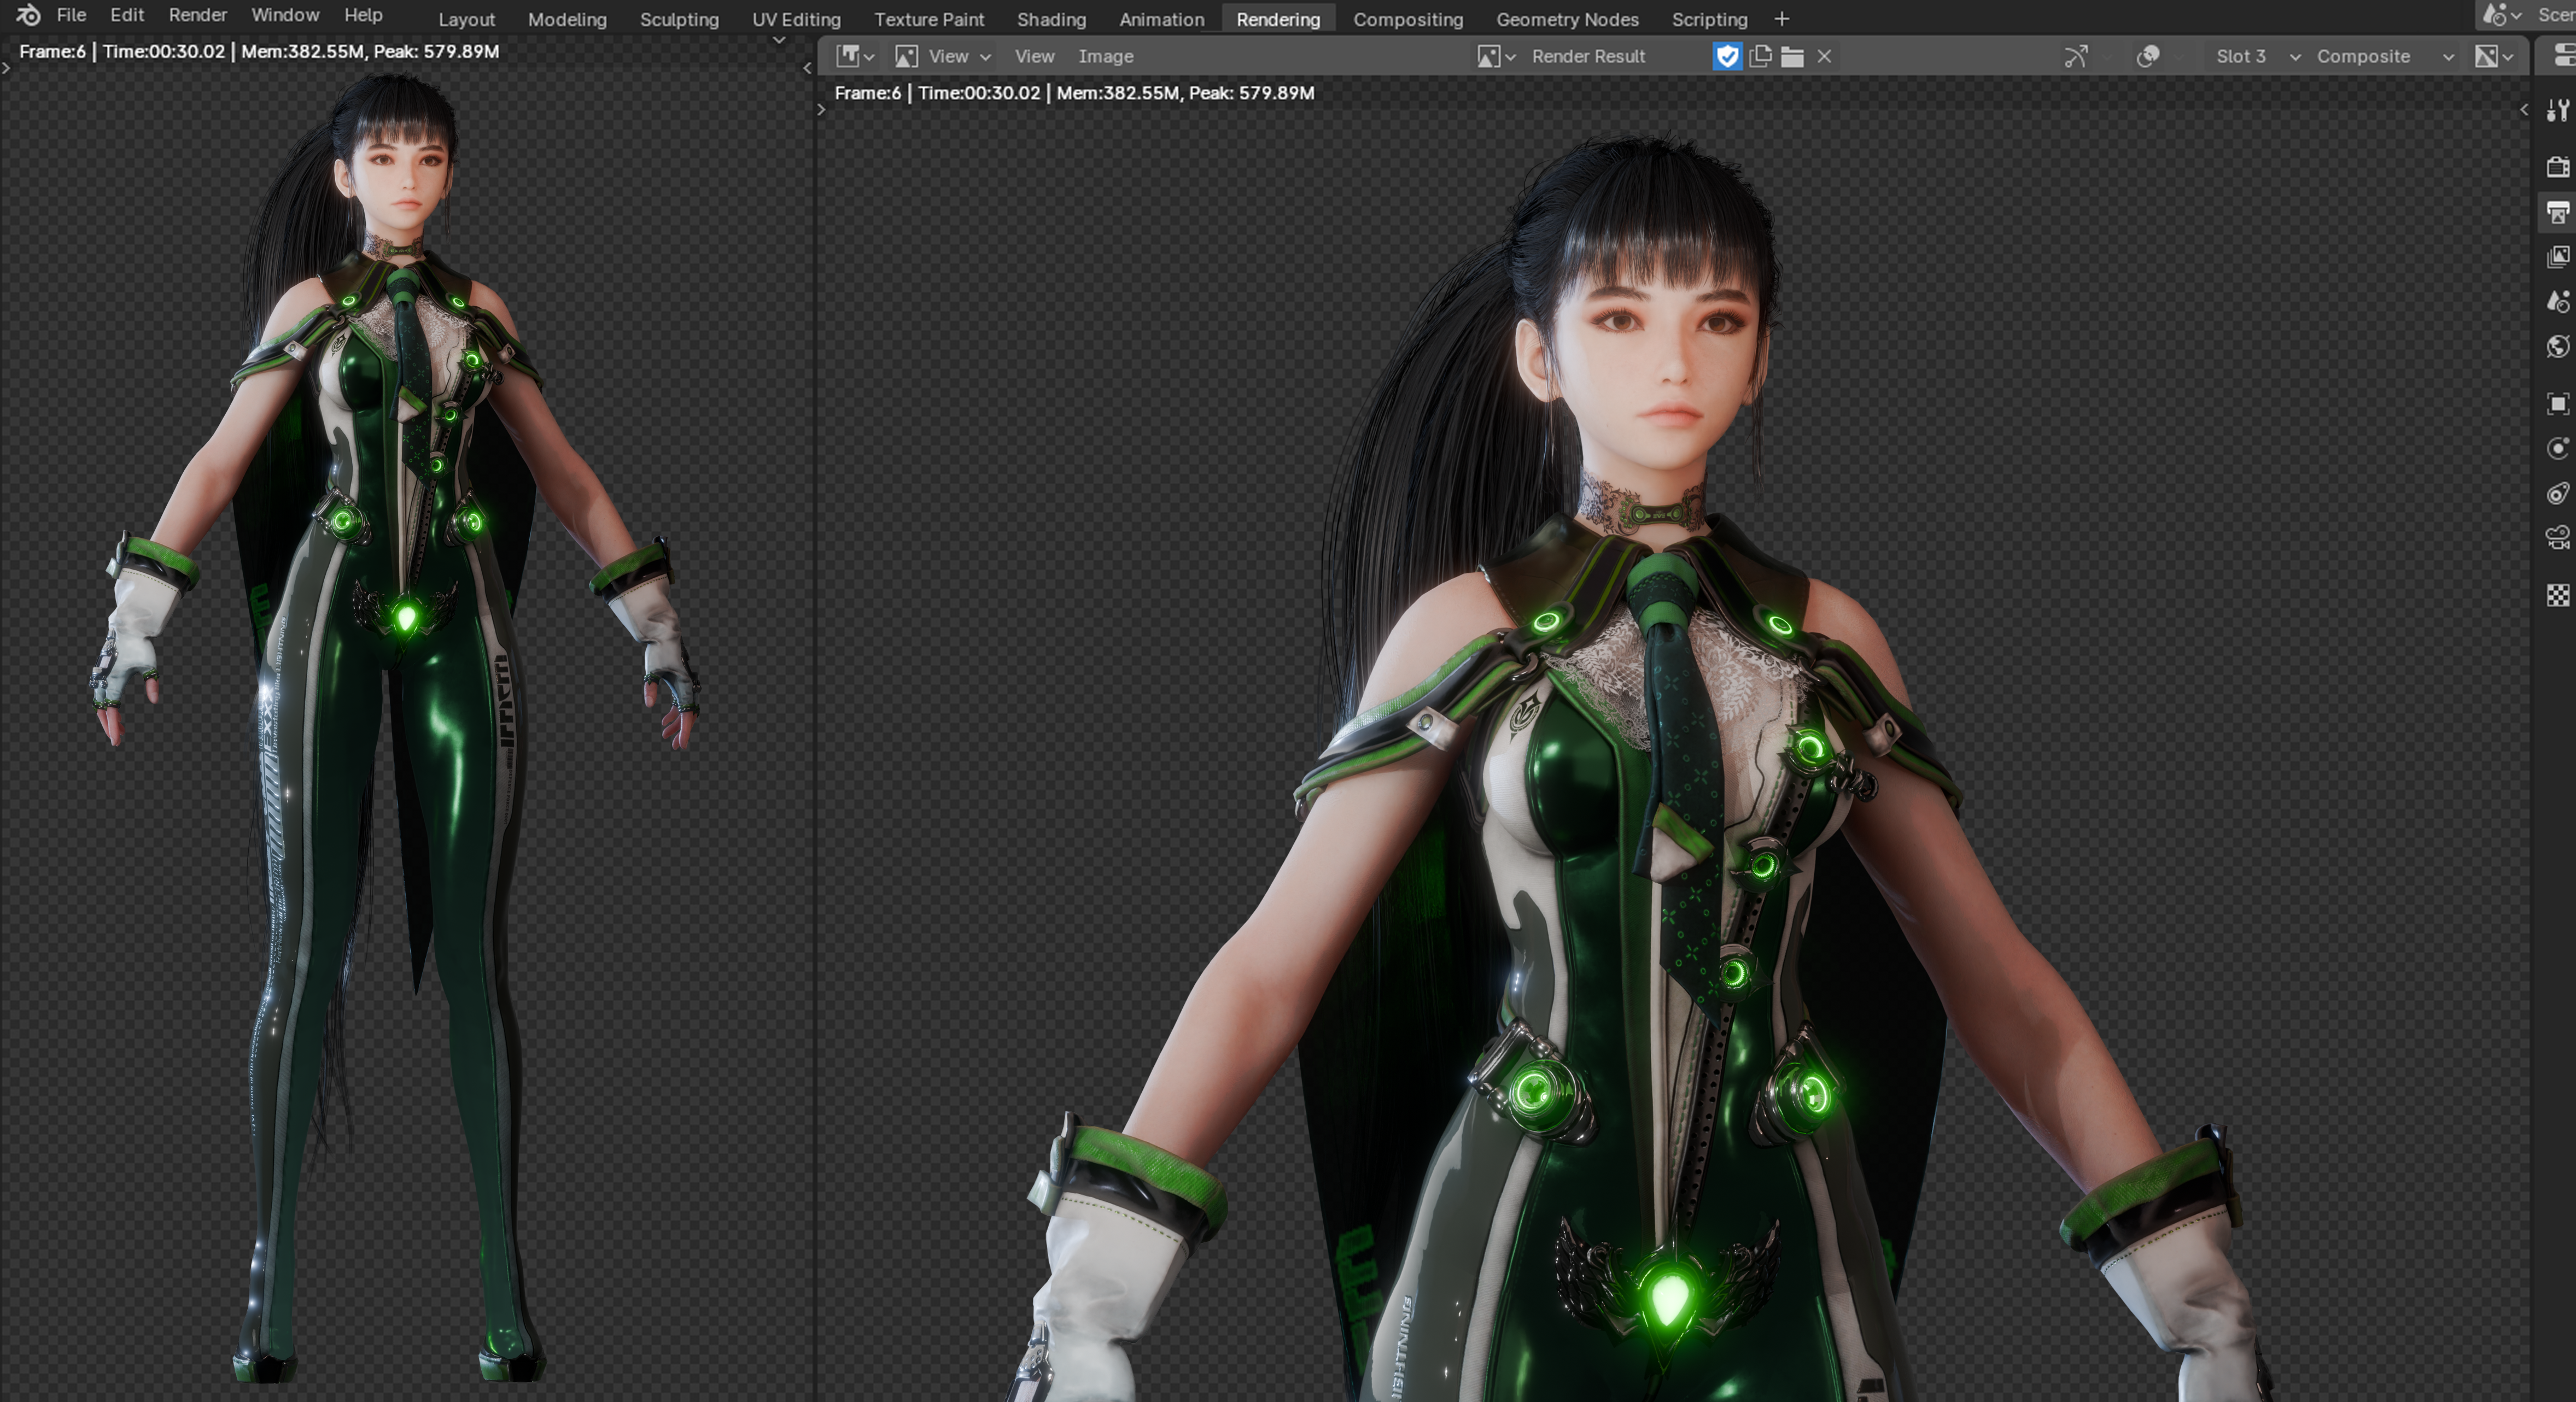Toggle the overlays display button
Viewport: 2576px width, 1402px height.
(x=2148, y=56)
